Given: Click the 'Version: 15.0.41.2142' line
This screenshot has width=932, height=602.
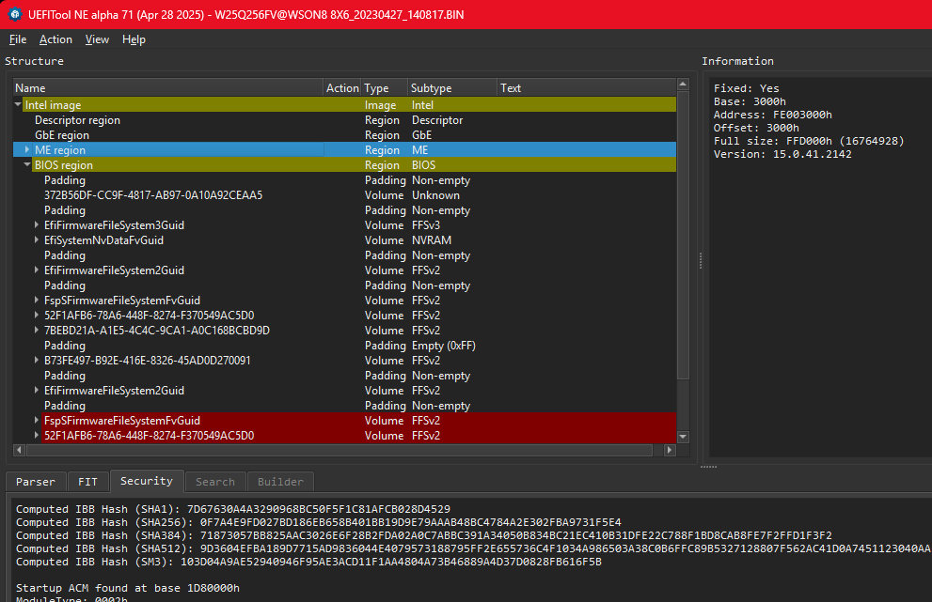Looking at the screenshot, I should (782, 154).
